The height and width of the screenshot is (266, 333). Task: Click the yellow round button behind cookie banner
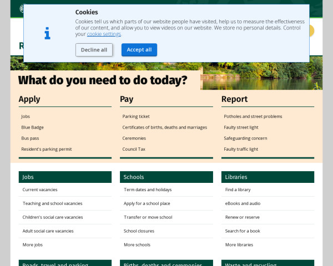click(312, 31)
